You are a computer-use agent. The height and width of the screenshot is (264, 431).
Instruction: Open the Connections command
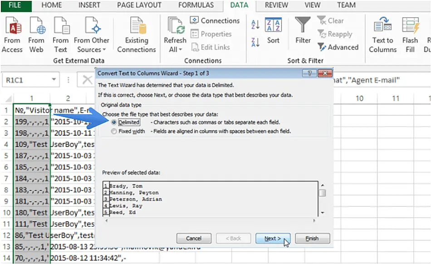215,20
